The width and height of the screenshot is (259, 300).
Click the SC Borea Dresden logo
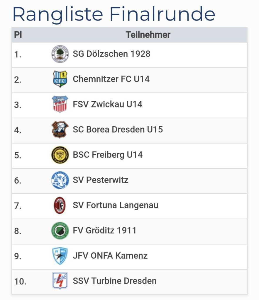pos(60,129)
